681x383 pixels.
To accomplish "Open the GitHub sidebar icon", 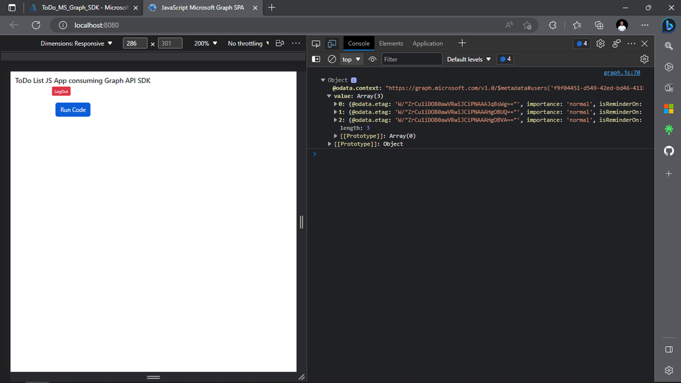I will 669,151.
